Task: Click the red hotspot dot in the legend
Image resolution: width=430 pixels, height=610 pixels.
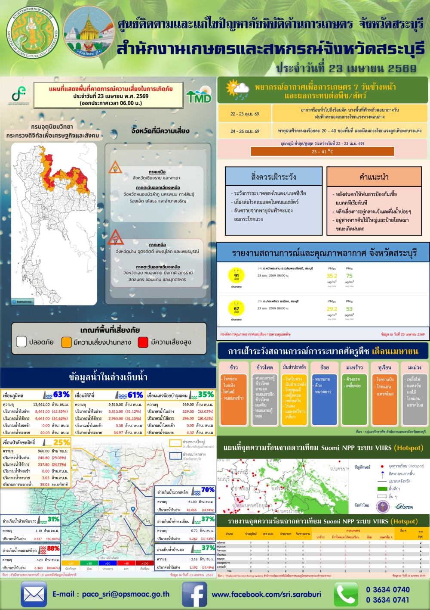Action: click(x=382, y=466)
